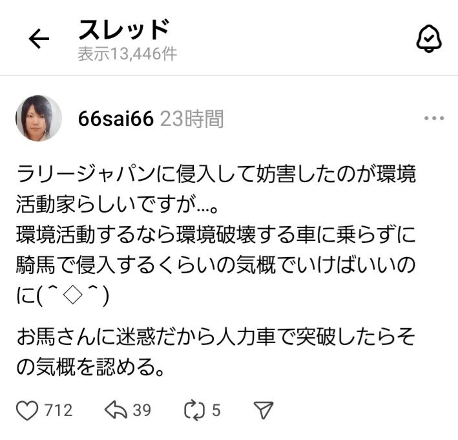Click the closing line の気概を認める。
Viewport: 458px width, 440px height.
90,367
